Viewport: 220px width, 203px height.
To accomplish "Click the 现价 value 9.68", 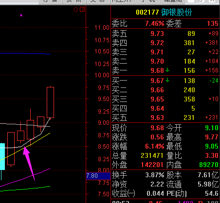I will (x=157, y=128).
